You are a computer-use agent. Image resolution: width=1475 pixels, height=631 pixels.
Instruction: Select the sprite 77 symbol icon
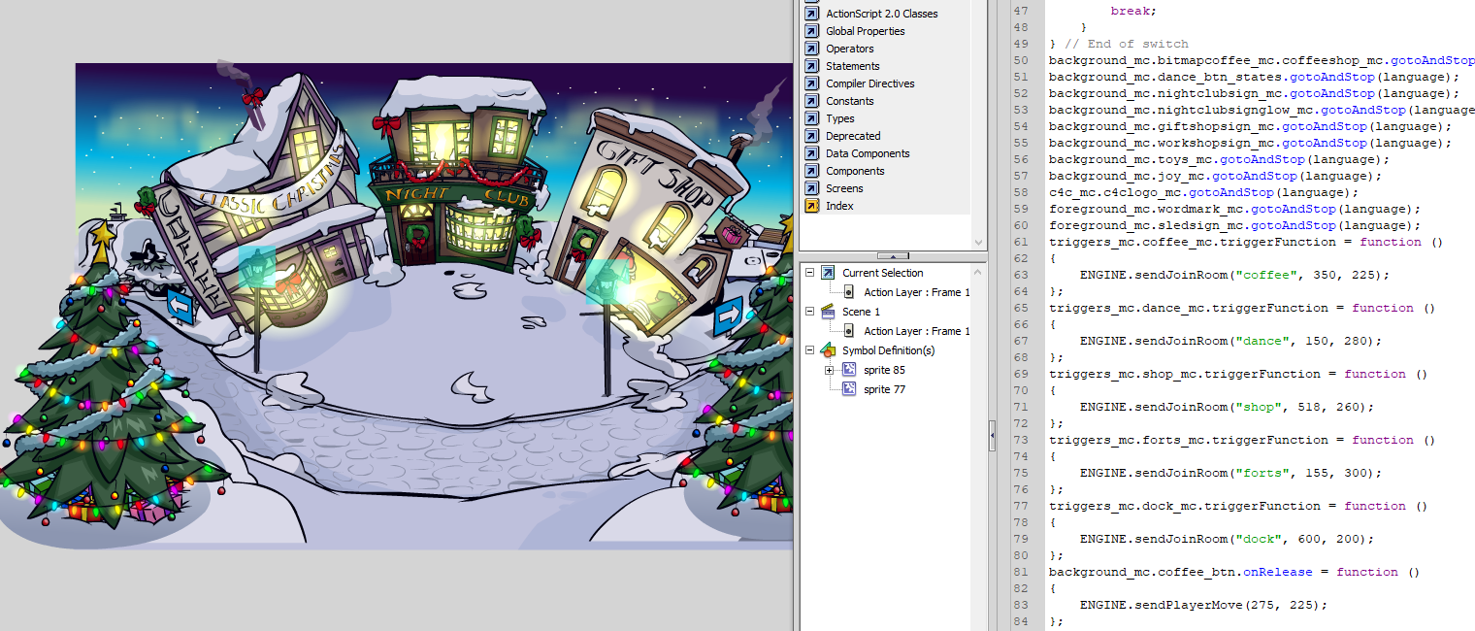point(849,389)
